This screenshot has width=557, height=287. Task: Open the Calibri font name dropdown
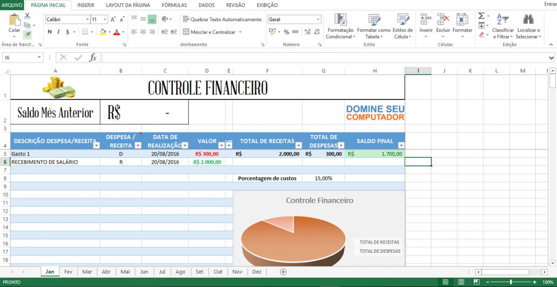[x=88, y=20]
